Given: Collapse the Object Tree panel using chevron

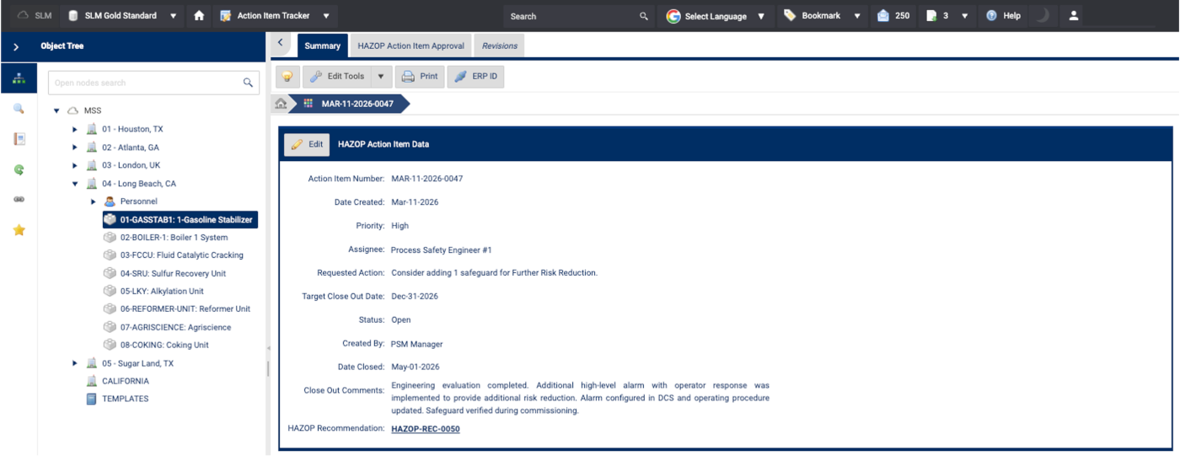Looking at the screenshot, I should click(x=16, y=46).
